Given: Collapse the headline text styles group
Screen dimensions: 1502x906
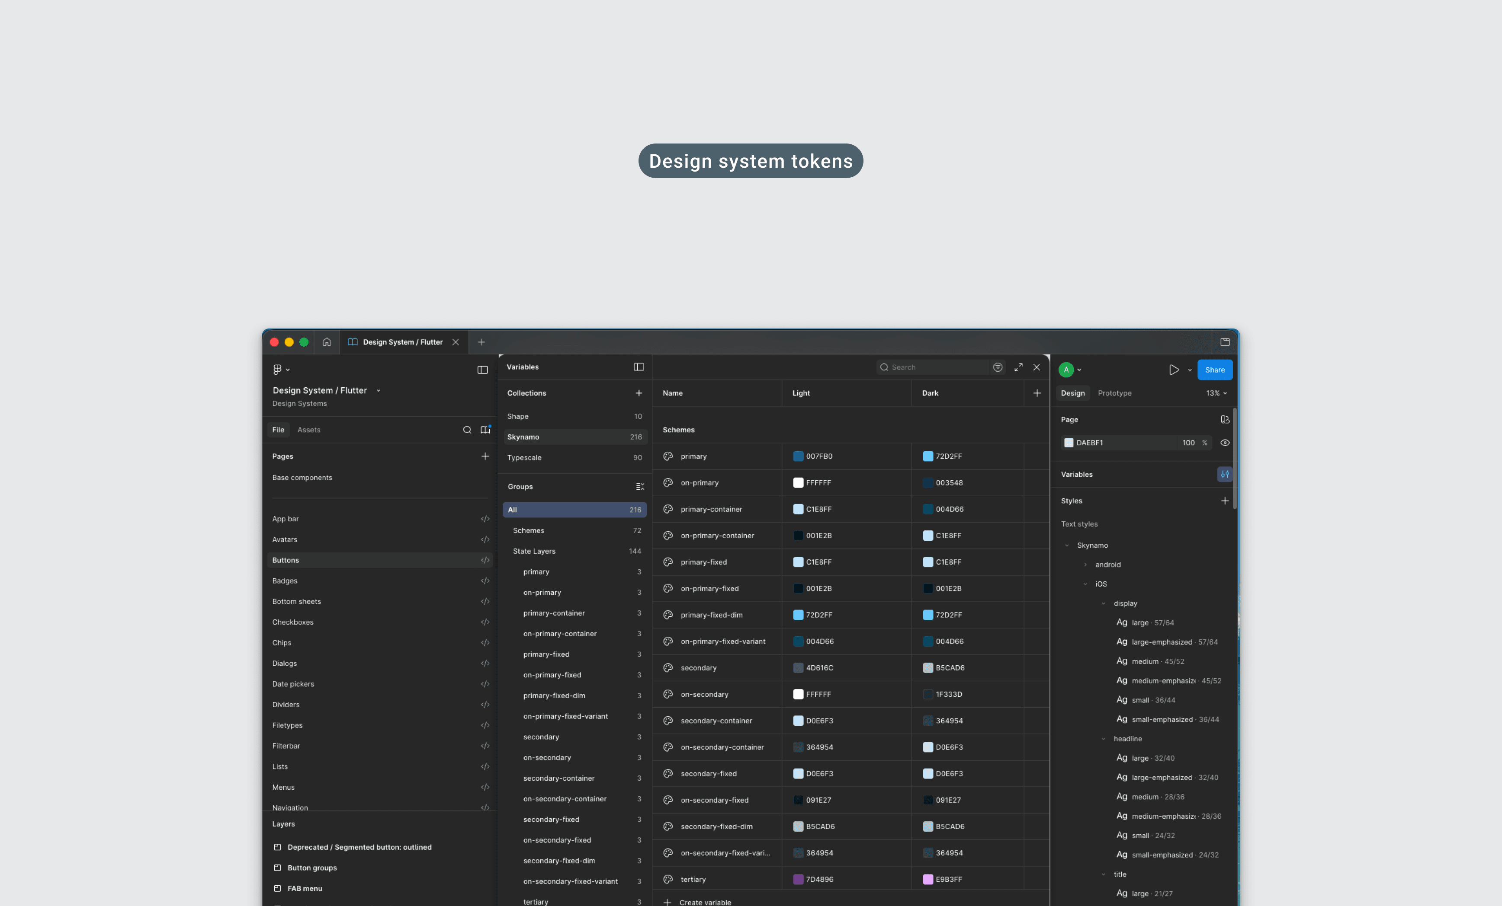Looking at the screenshot, I should click(1103, 738).
